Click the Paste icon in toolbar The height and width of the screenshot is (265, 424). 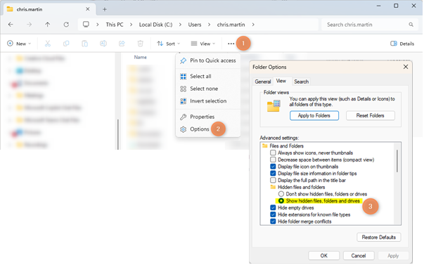(x=84, y=44)
